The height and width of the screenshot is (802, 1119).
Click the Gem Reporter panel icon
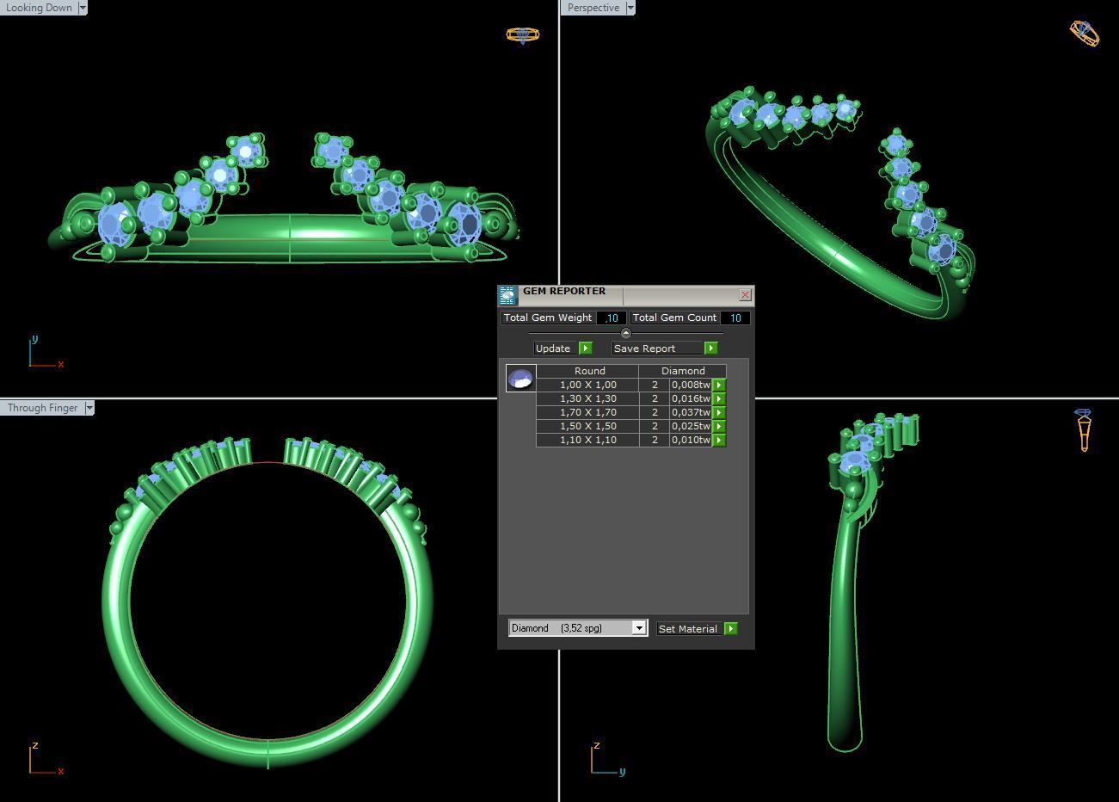[507, 295]
